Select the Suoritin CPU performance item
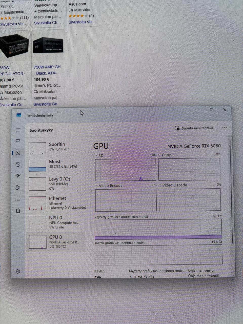This screenshot has width=243, height=324. pos(56,148)
